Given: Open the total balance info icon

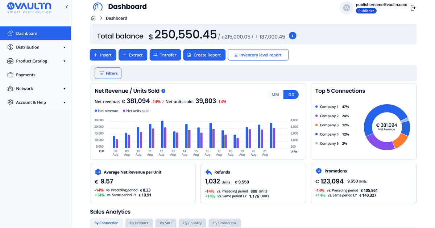Looking at the screenshot, I should point(293,36).
